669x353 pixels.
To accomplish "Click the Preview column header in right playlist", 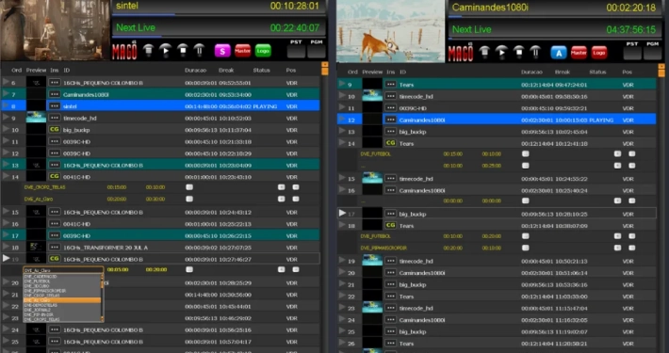I will coord(372,72).
